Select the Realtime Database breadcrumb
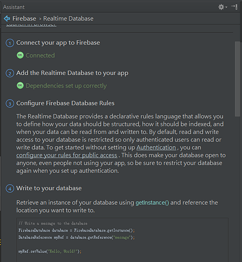 [x=68, y=18]
